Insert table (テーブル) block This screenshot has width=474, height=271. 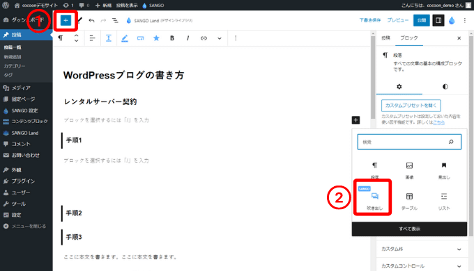click(x=409, y=201)
